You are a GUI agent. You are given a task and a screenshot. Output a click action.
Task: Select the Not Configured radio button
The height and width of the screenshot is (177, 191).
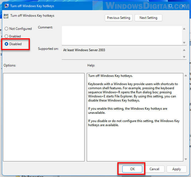click(6, 29)
